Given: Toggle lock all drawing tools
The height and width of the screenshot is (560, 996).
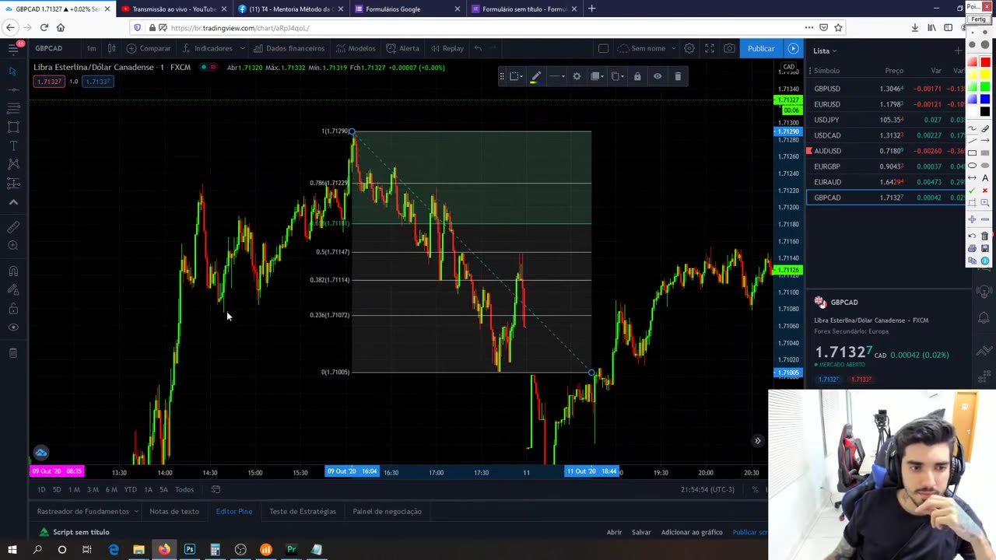Looking at the screenshot, I should (13, 309).
